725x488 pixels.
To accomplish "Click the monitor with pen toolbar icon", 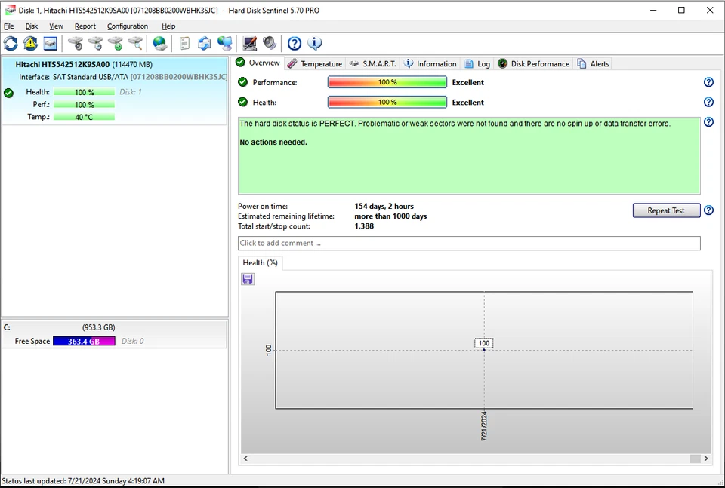I will [249, 44].
